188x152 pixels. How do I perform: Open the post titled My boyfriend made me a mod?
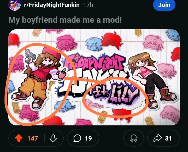pos(65,20)
